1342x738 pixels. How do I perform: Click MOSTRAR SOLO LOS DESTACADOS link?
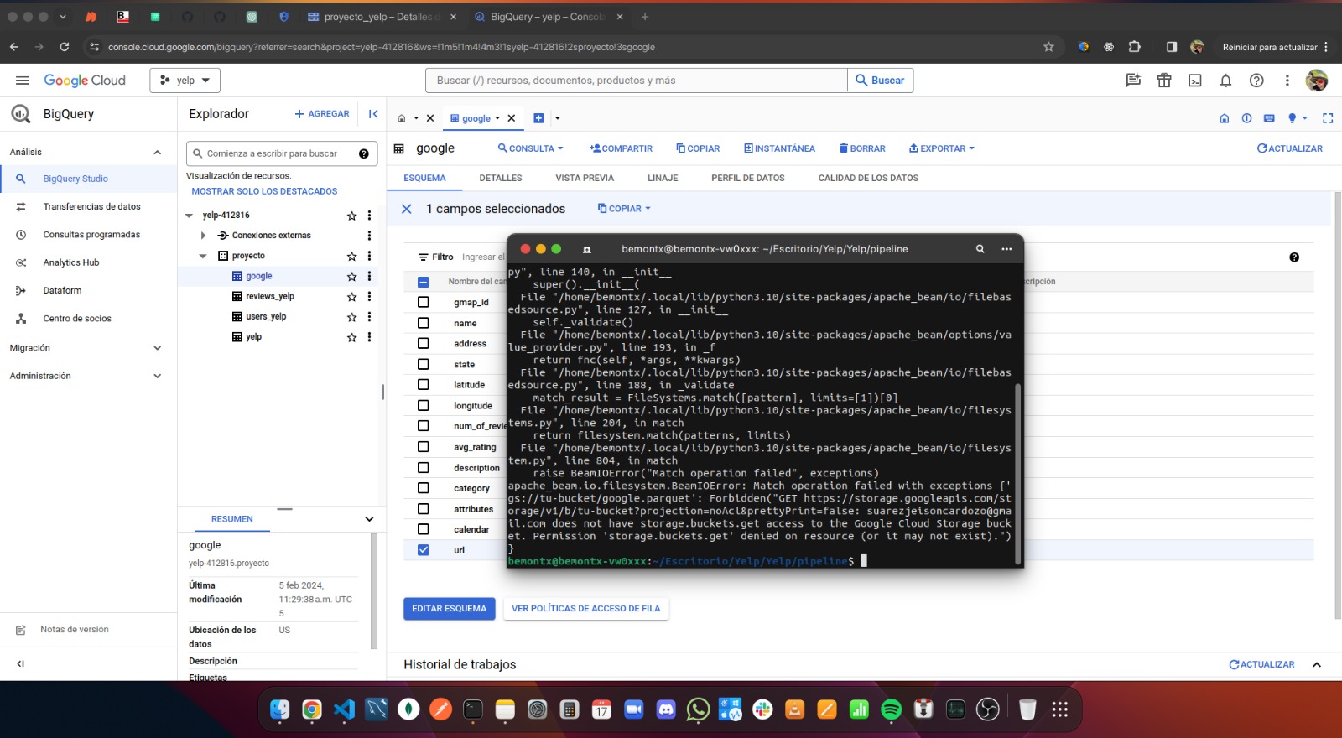tap(264, 191)
